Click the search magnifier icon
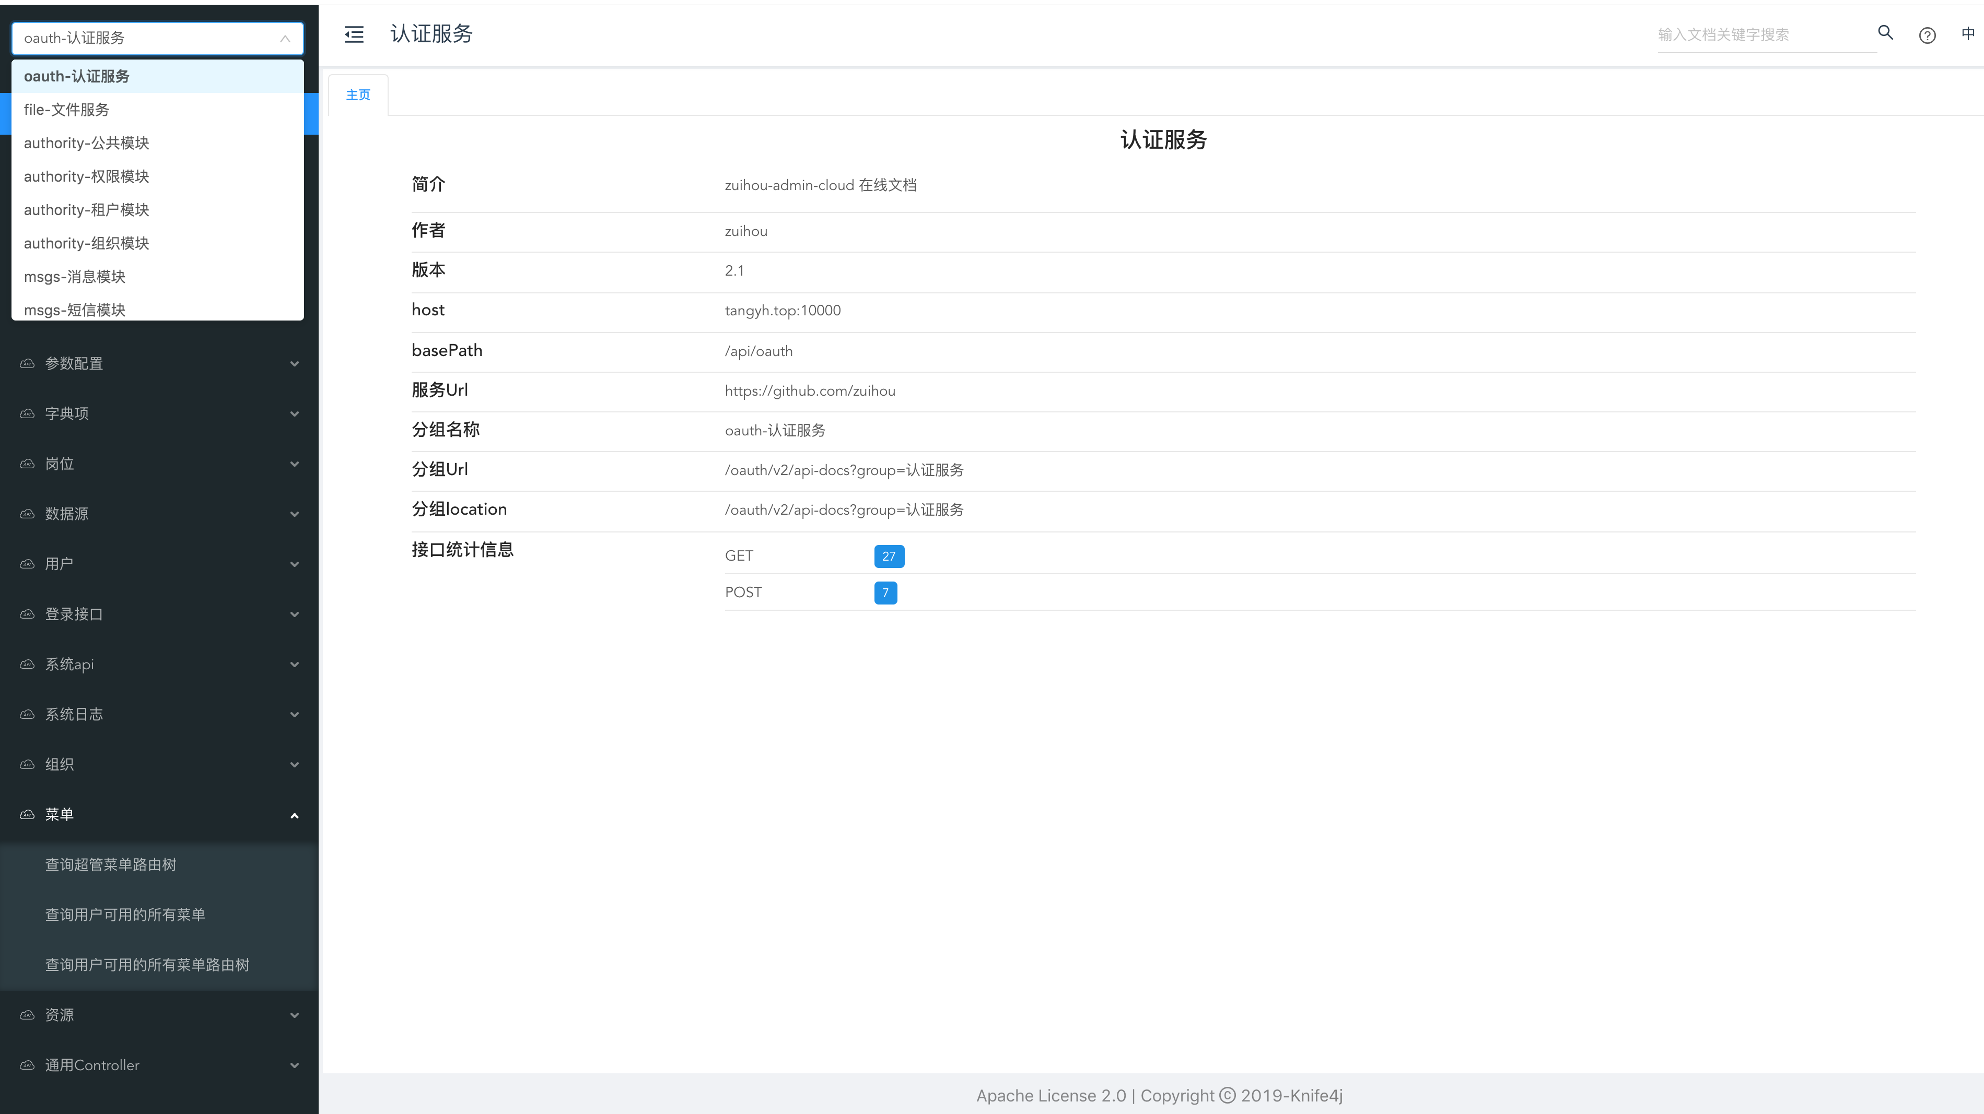The image size is (1984, 1114). 1885,32
